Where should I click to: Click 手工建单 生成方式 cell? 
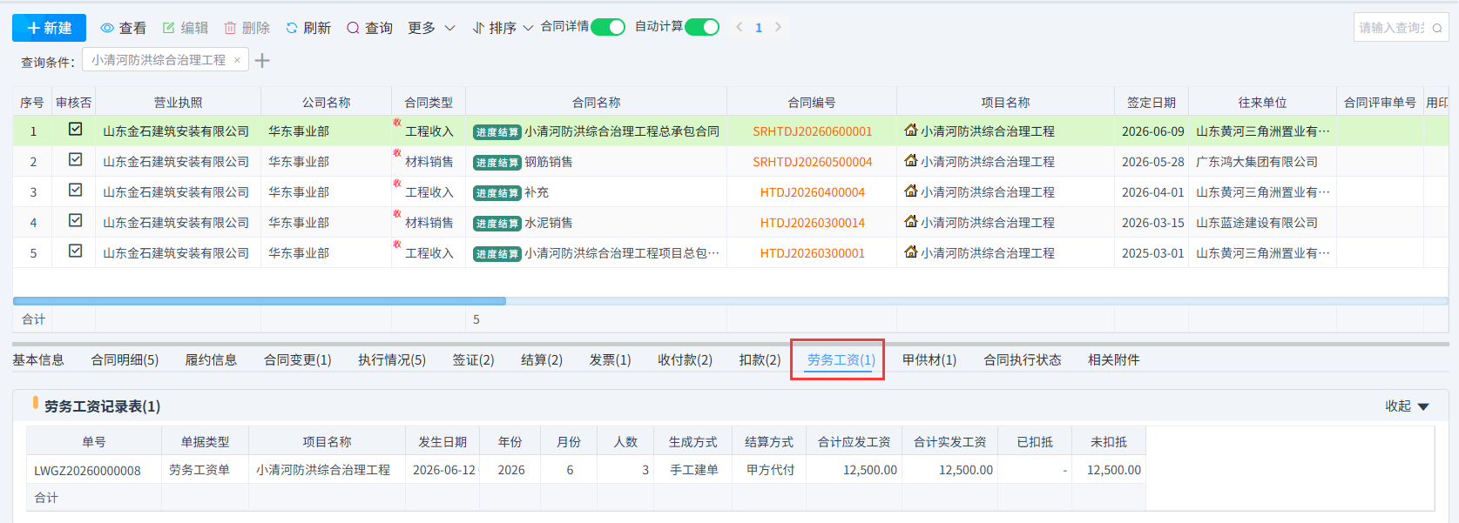tap(693, 470)
